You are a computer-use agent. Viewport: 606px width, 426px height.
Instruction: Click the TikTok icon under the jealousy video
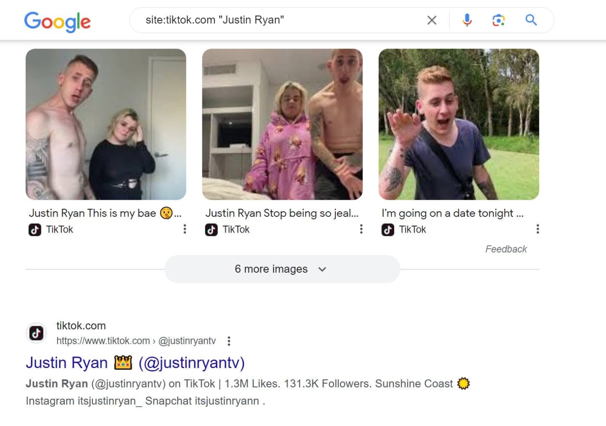point(211,230)
